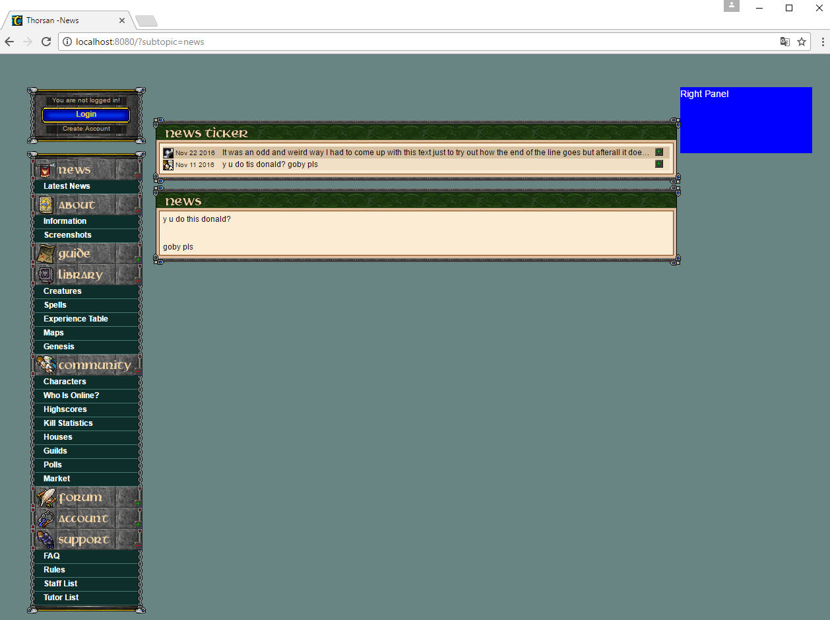Click the about book icon
Image resolution: width=830 pixels, height=620 pixels.
pyautogui.click(x=46, y=205)
